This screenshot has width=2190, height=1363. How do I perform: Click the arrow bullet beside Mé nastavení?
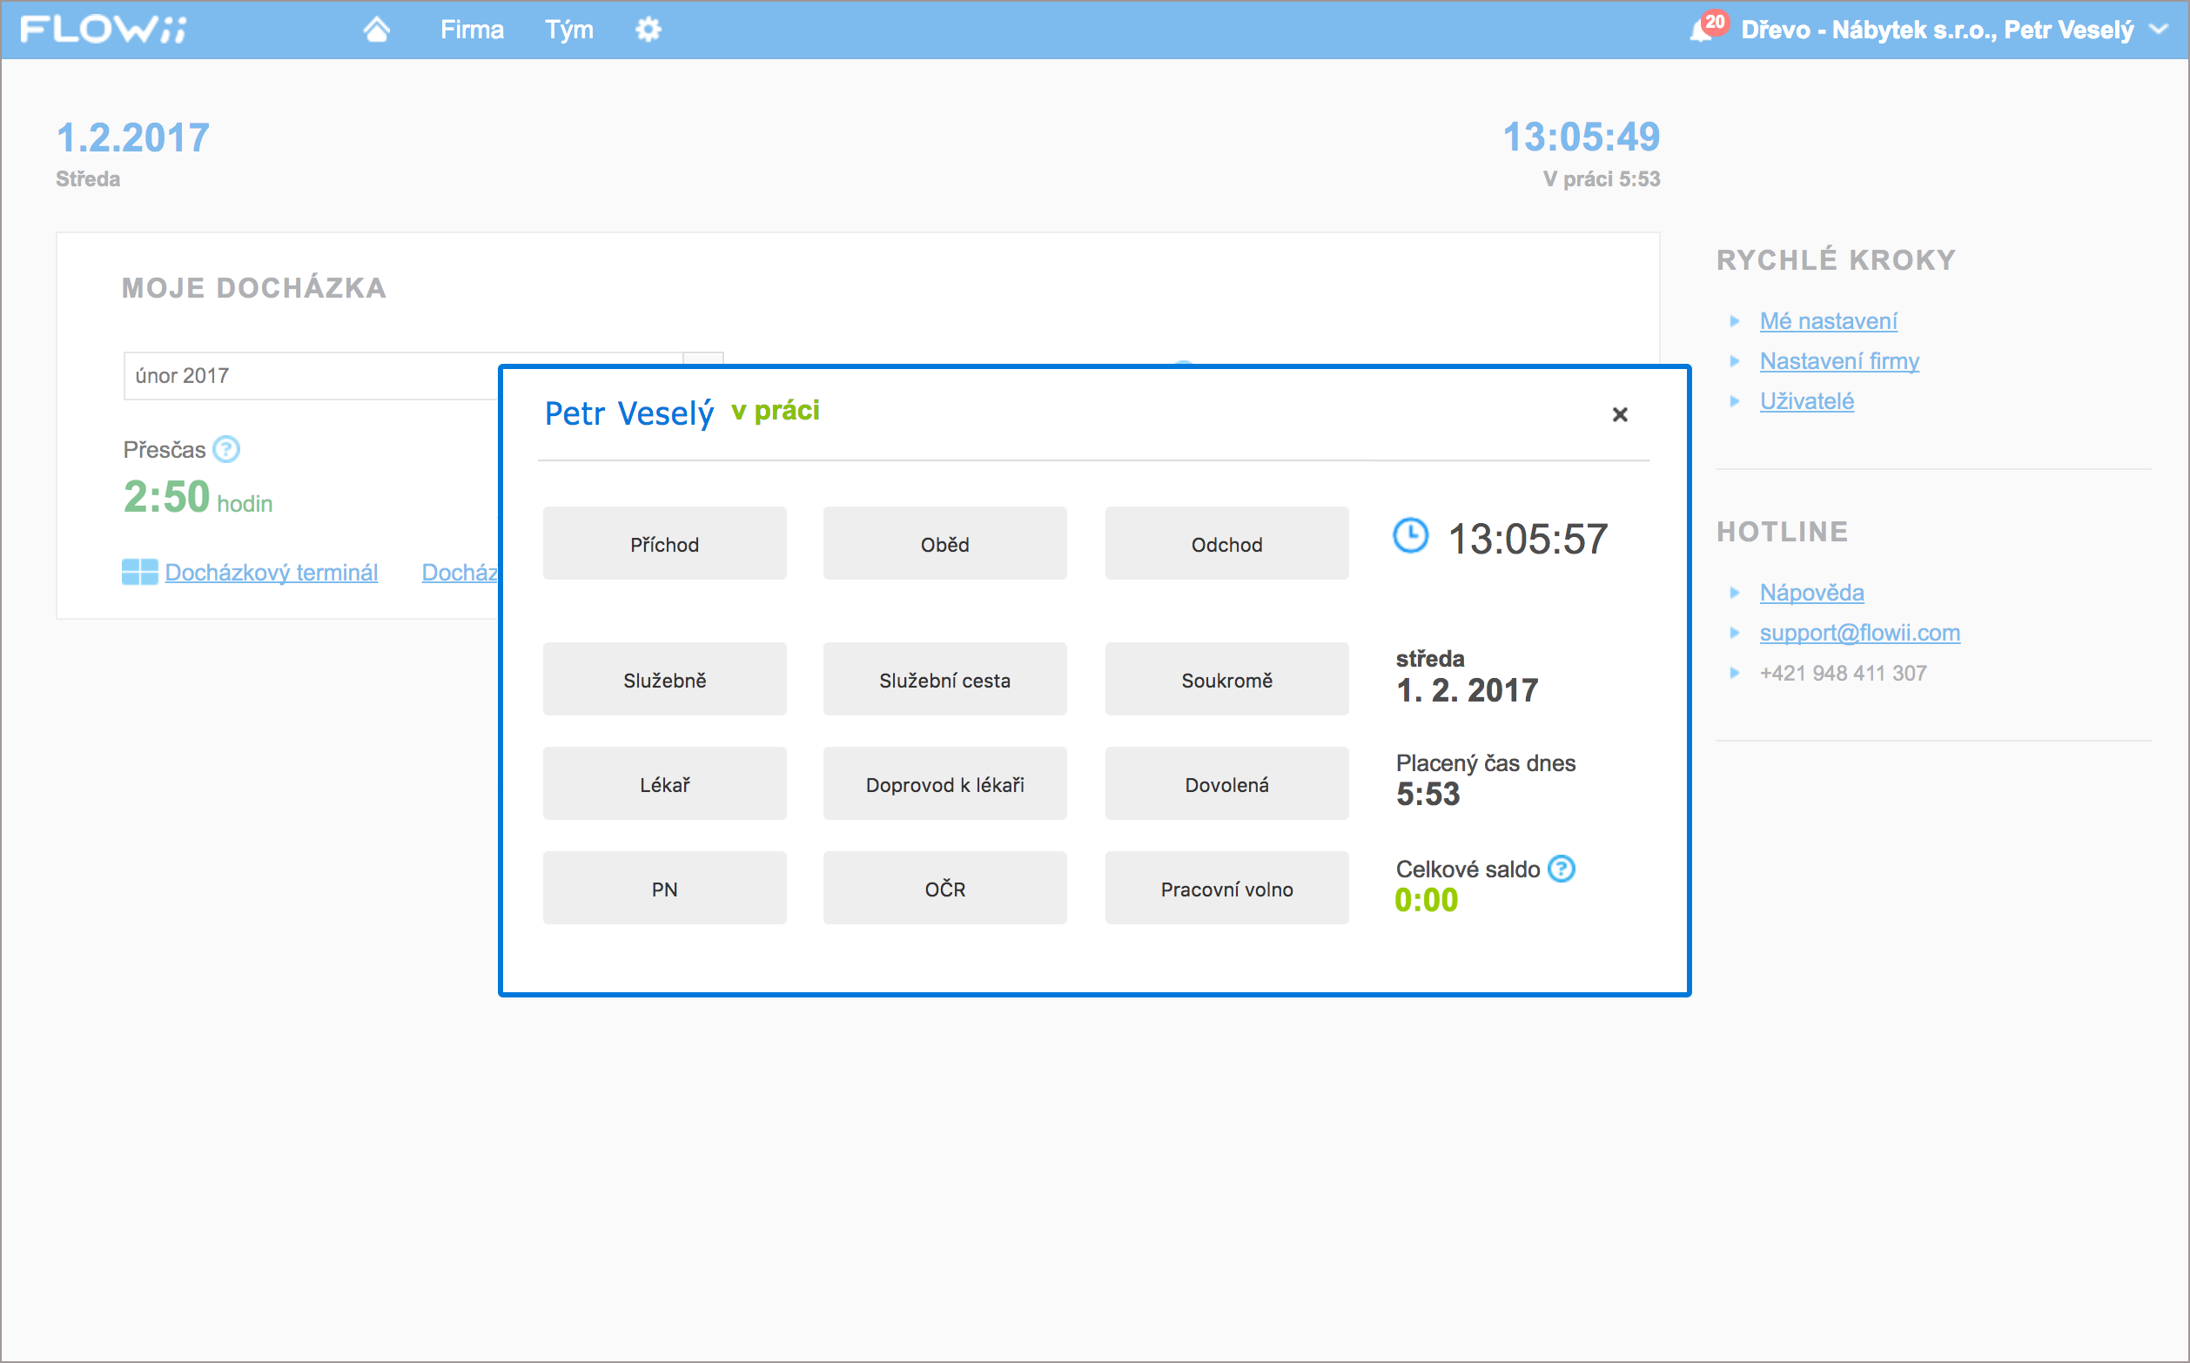click(x=1734, y=321)
